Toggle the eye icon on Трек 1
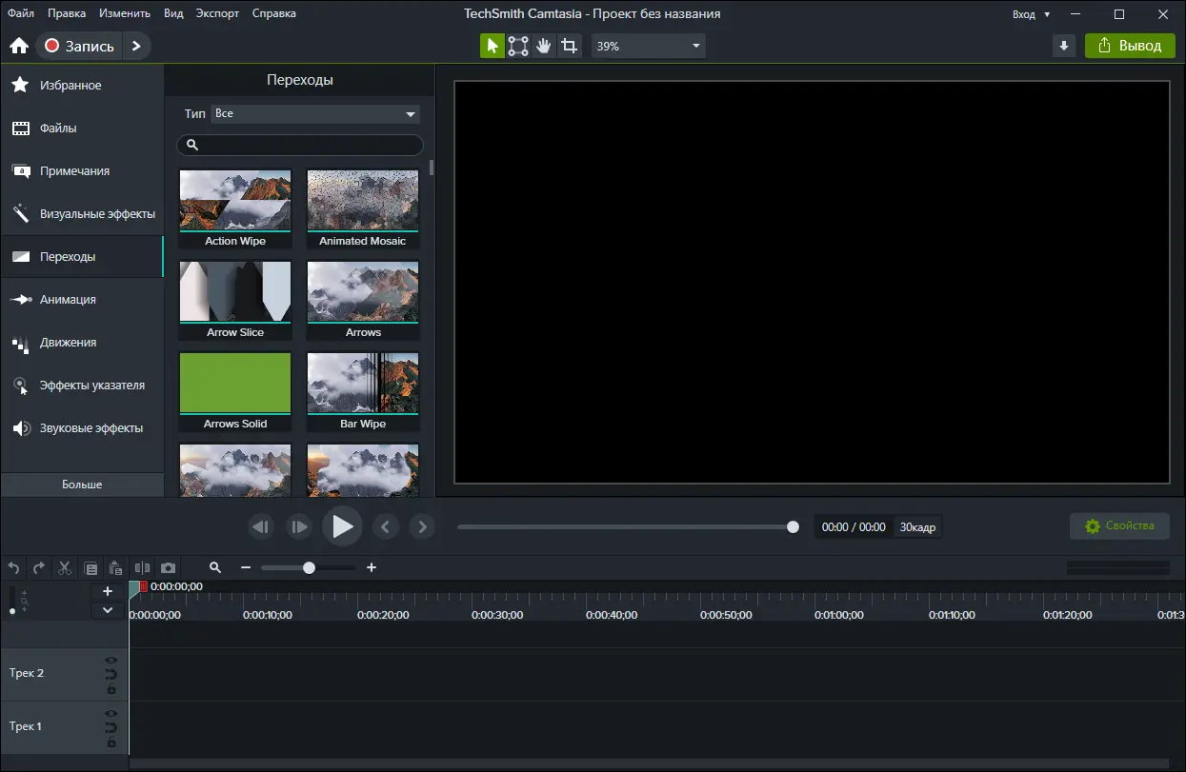 click(x=111, y=713)
